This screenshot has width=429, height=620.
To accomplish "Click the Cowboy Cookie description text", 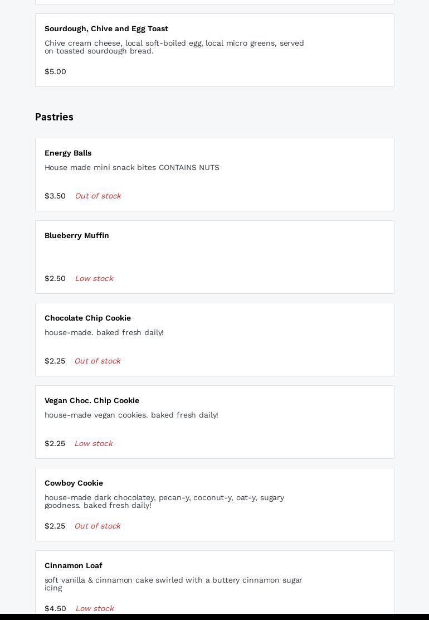I will (164, 501).
